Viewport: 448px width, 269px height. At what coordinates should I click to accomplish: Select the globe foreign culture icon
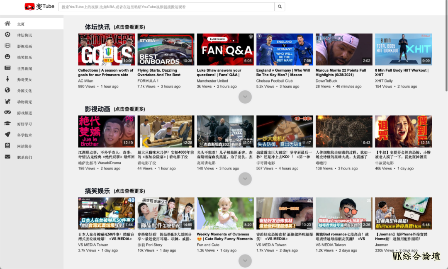(7, 90)
